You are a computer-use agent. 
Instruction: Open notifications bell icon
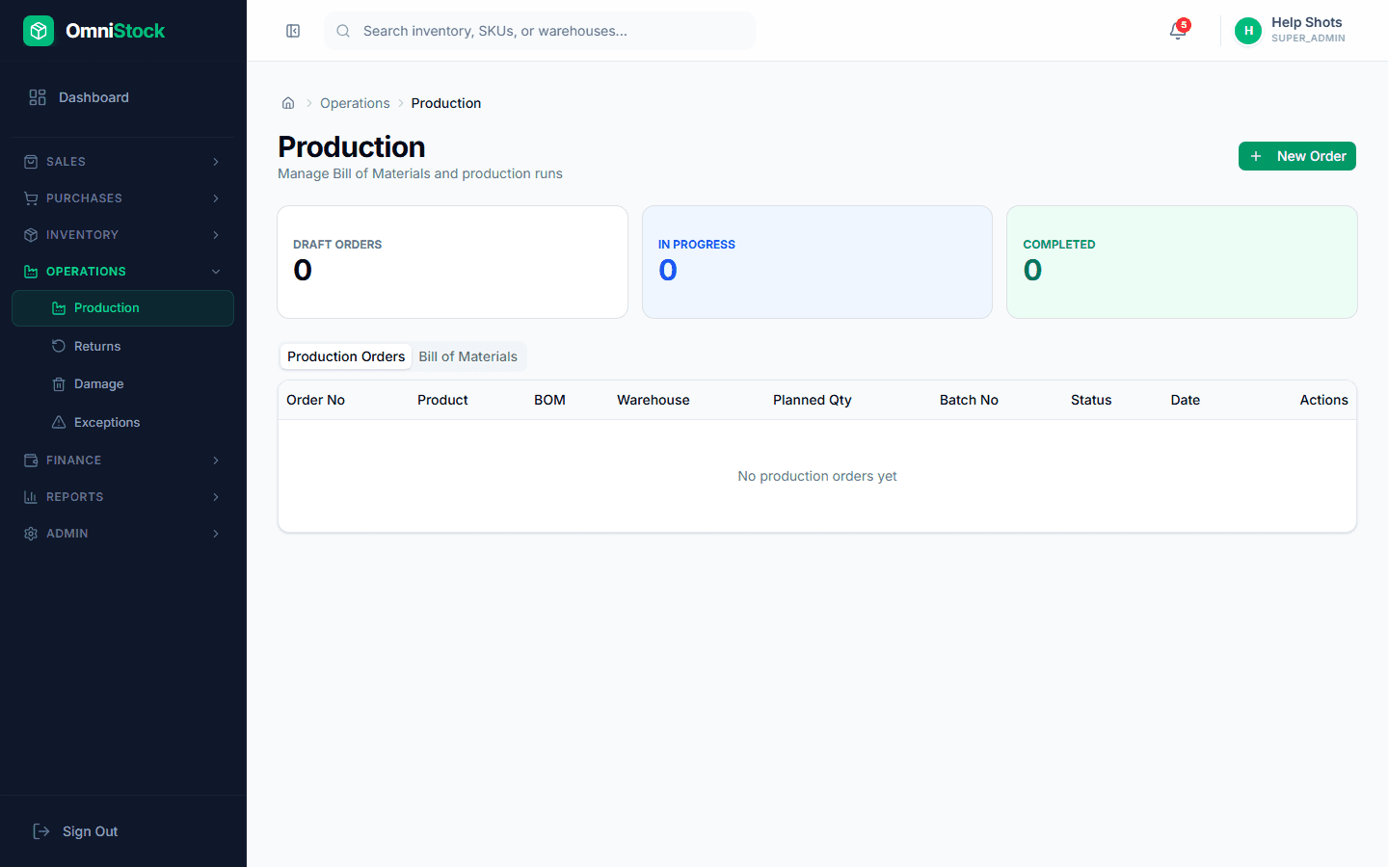1178,31
